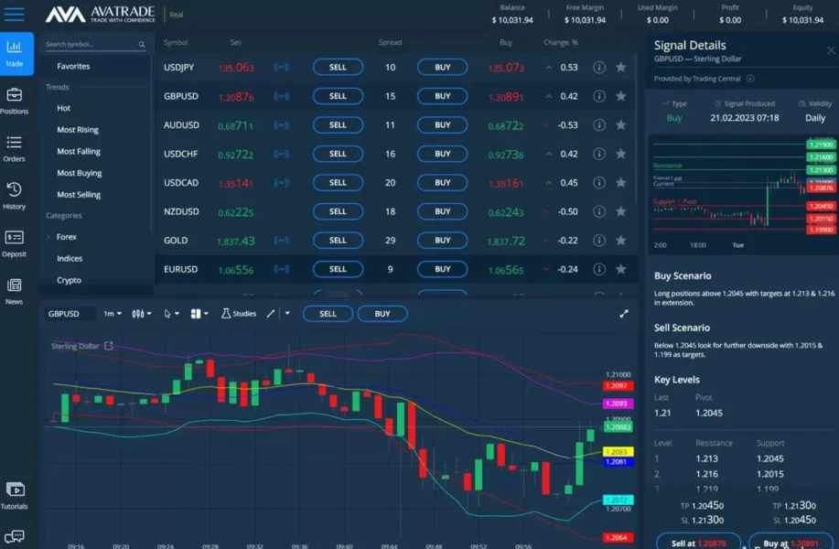Click the chart toolbar BUY button
The height and width of the screenshot is (549, 839).
click(x=382, y=314)
